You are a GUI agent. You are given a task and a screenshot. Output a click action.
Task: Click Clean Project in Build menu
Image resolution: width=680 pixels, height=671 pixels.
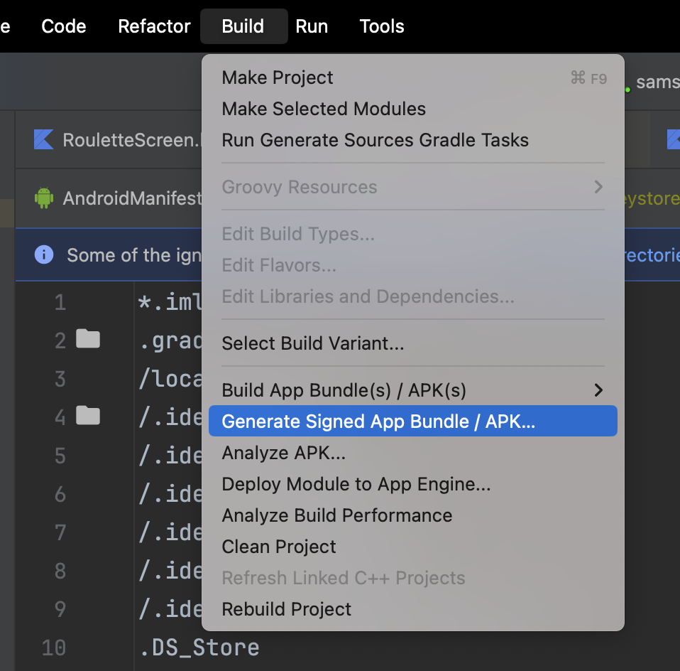279,547
